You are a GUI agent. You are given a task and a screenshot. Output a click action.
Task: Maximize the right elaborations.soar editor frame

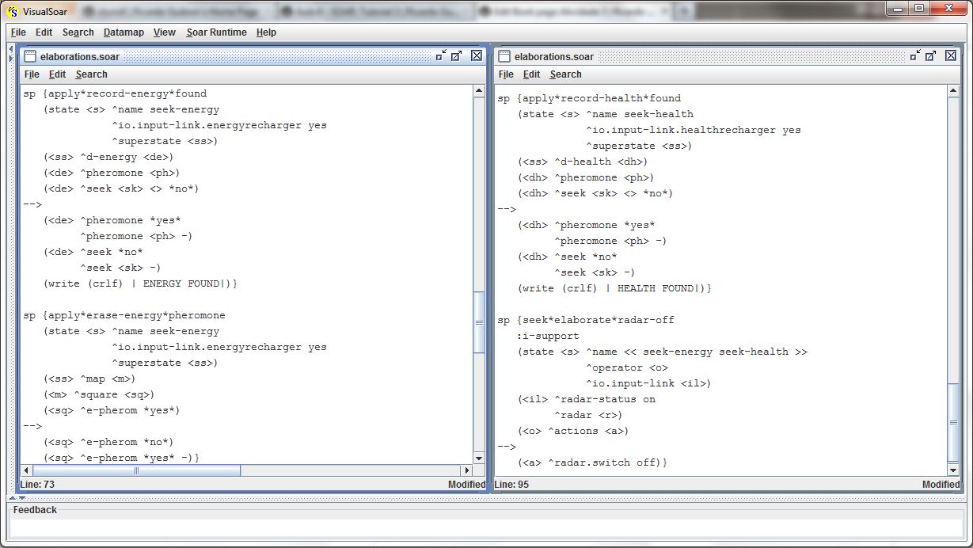pyautogui.click(x=931, y=55)
